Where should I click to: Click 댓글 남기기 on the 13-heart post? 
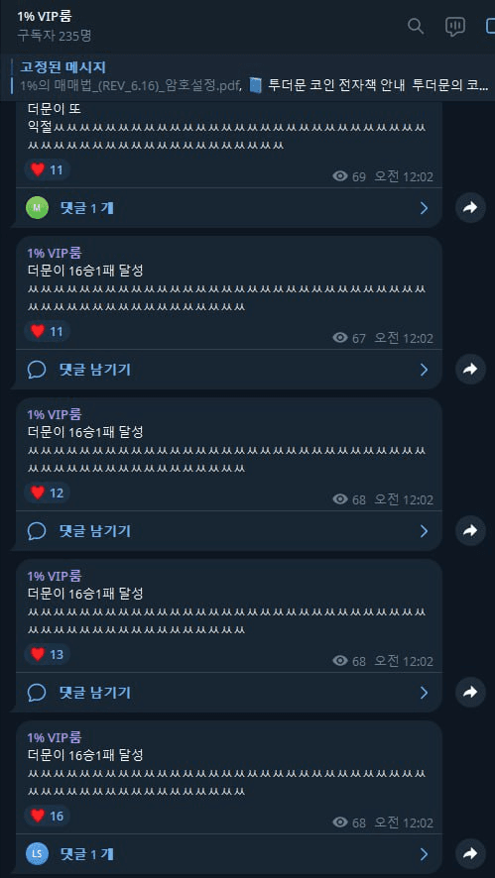pyautogui.click(x=95, y=693)
